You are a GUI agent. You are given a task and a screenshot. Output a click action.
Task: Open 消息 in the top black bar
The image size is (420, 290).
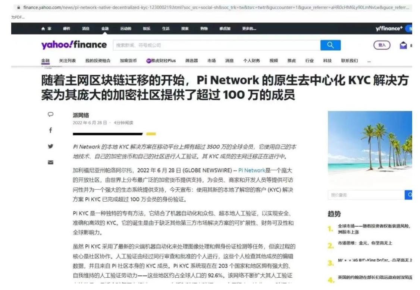(x=86, y=29)
